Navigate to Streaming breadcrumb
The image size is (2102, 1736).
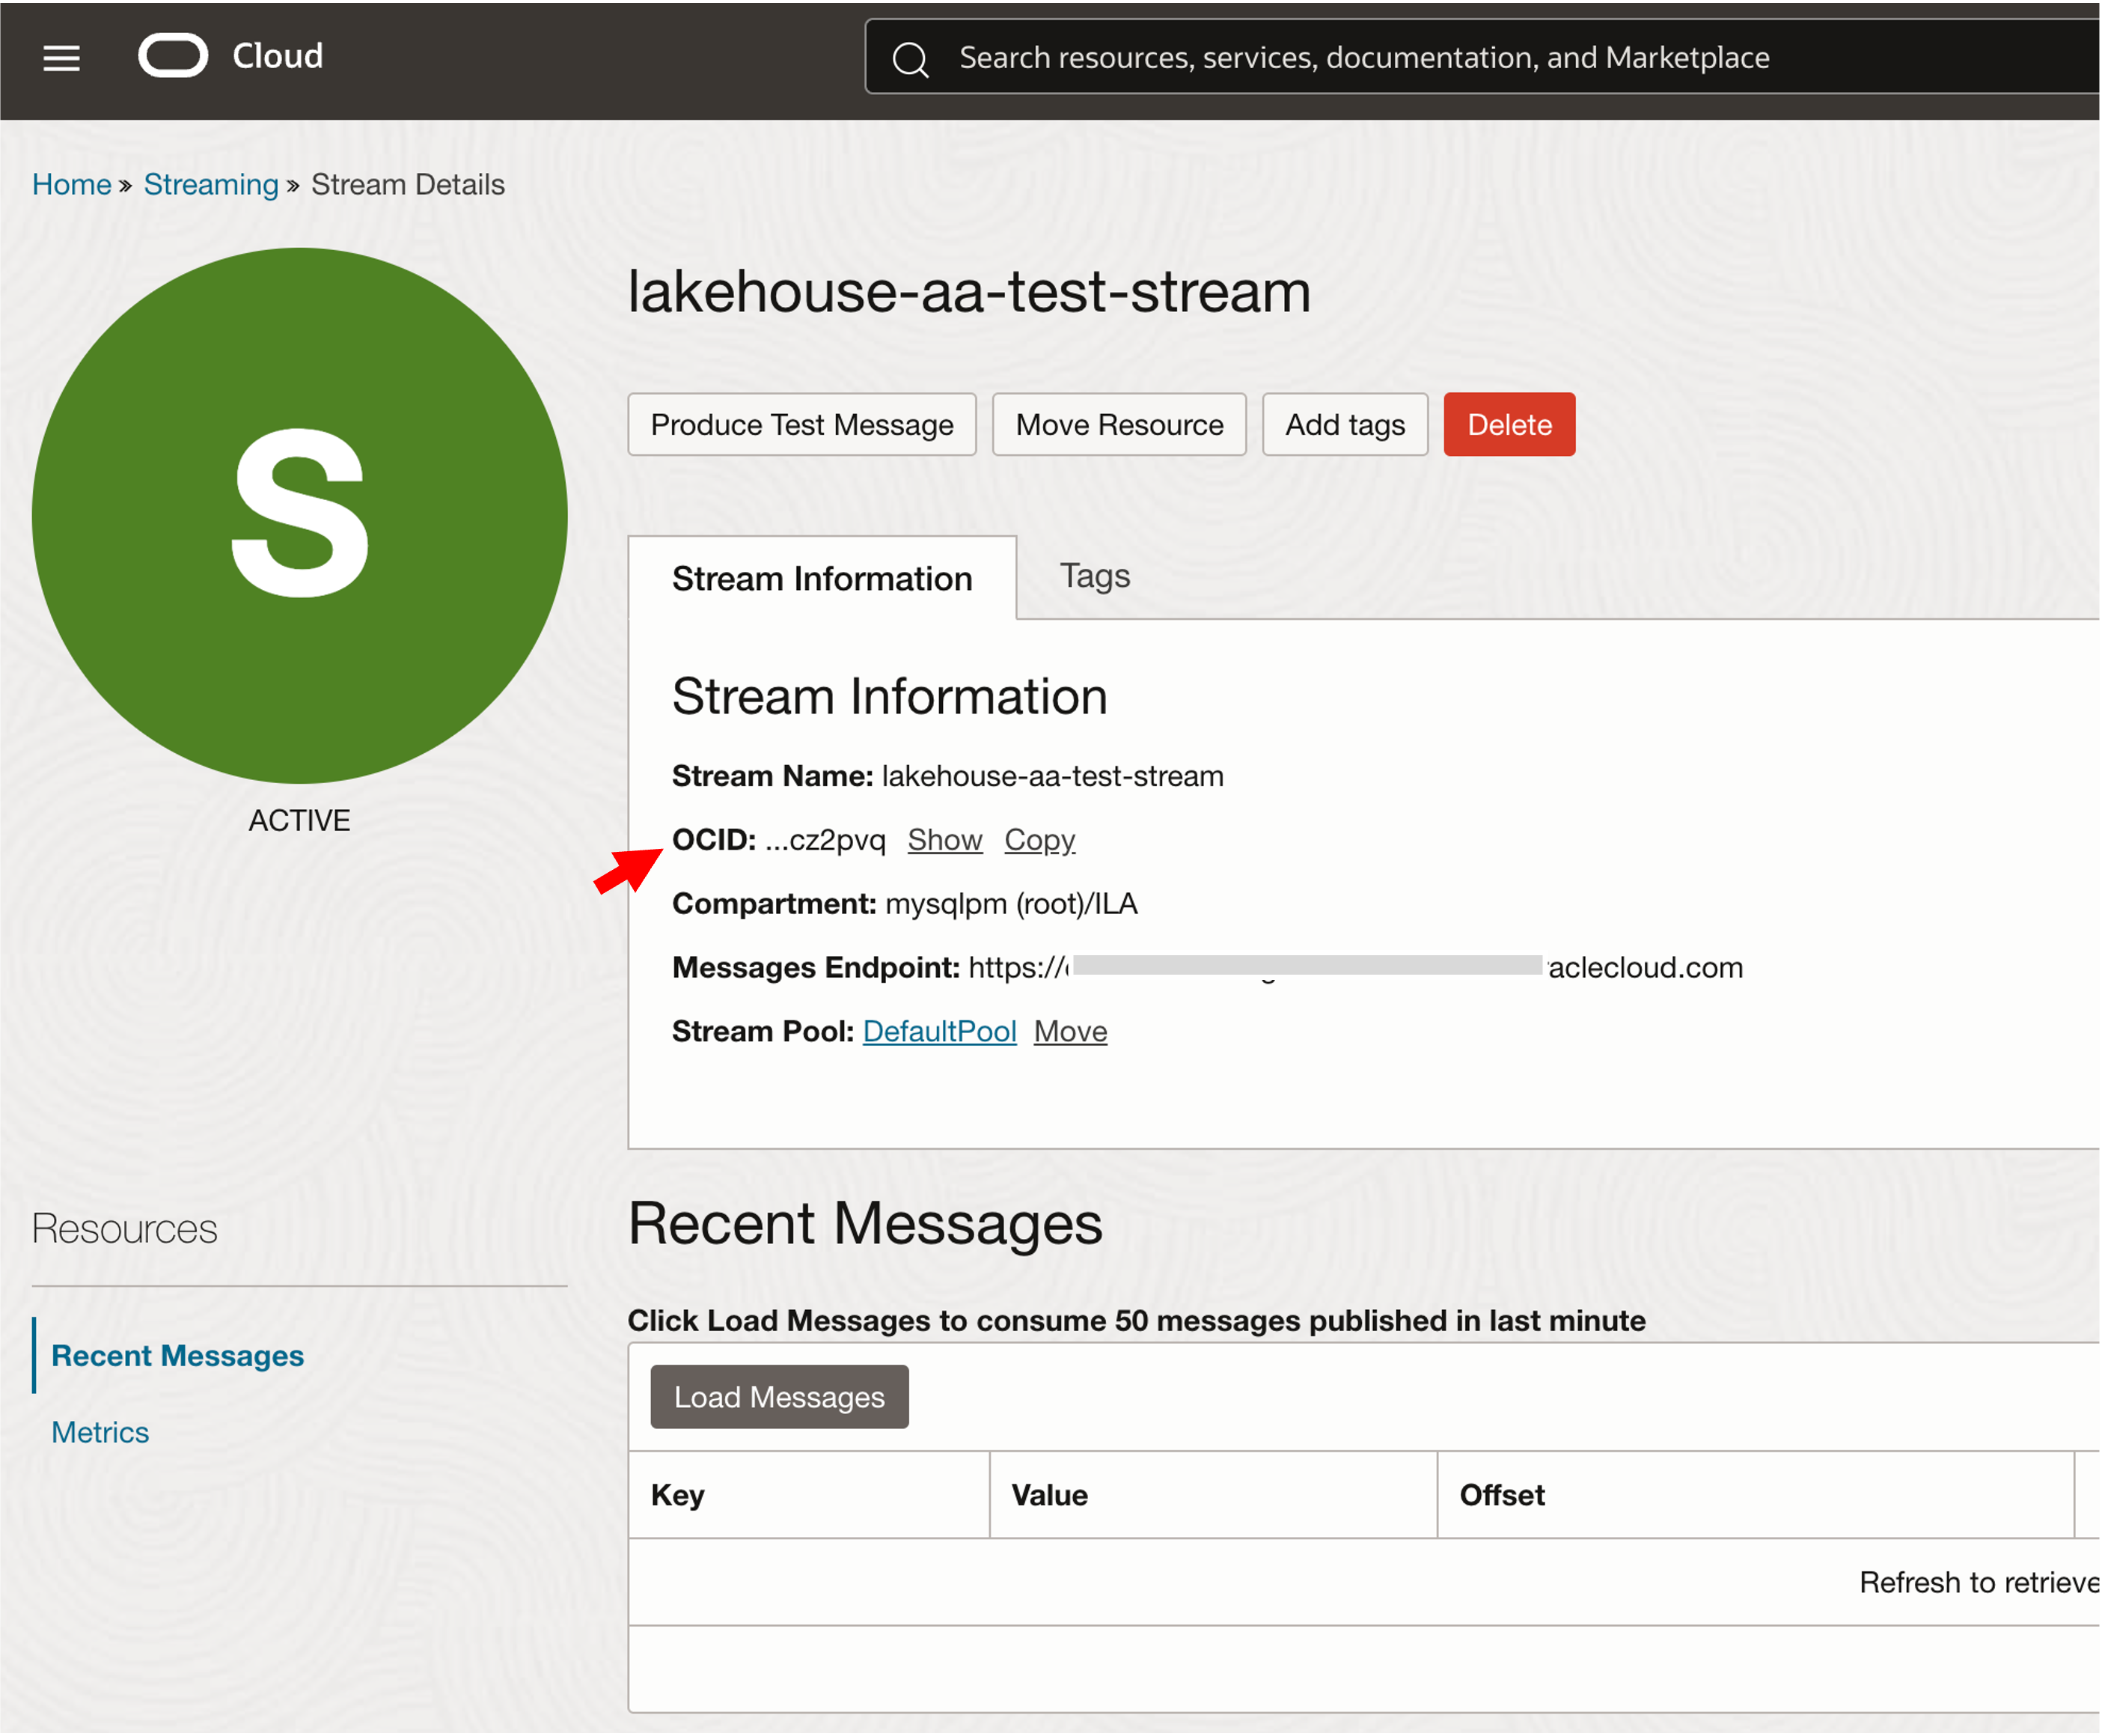[x=211, y=184]
